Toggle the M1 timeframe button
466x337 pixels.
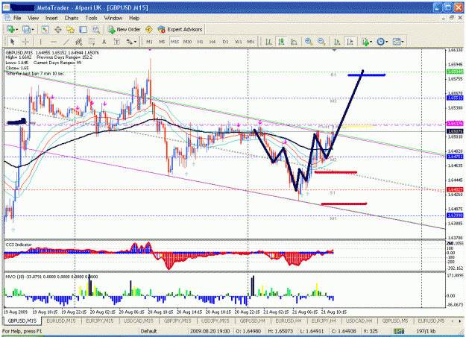pyautogui.click(x=149, y=42)
